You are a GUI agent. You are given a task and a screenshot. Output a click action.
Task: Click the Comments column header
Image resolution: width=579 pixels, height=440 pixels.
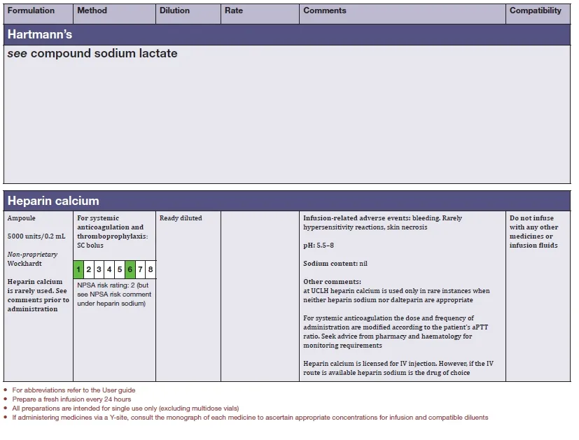pos(324,11)
